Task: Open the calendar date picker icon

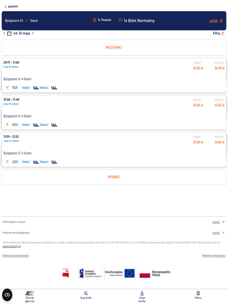Action: click(x=9, y=33)
